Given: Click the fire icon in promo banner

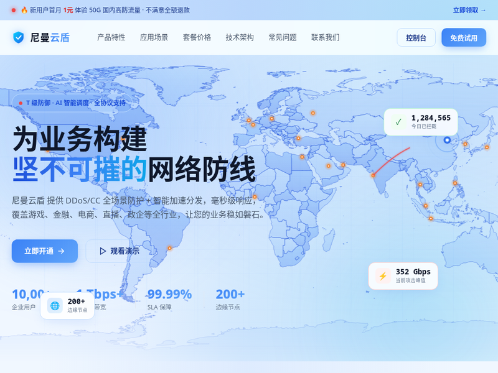Looking at the screenshot, I should pos(24,10).
